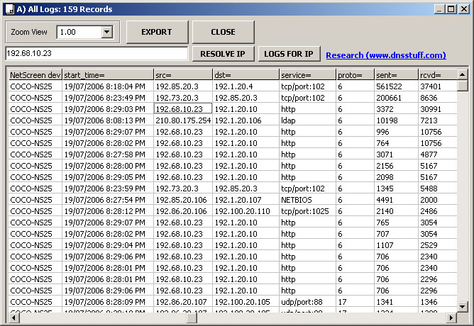Select the src cell 192.86.20.106
474x326 pixels.
(x=183, y=211)
